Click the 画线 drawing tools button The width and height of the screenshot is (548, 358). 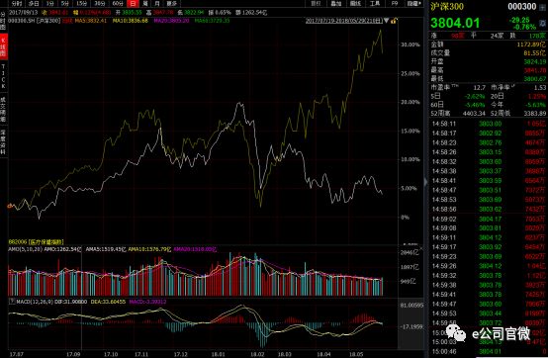pos(355,4)
